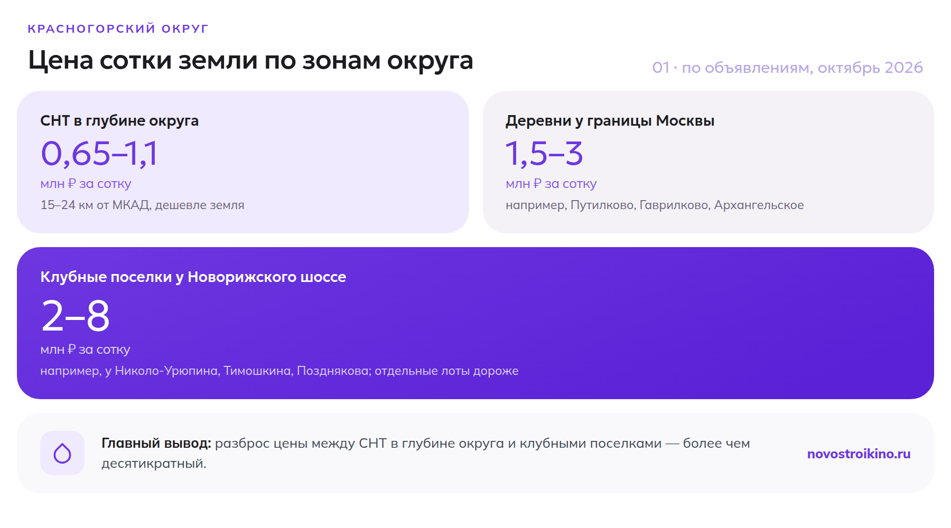
Task: Select the title Клубные поселки у Новорижского шоссе
Action: pos(193,277)
